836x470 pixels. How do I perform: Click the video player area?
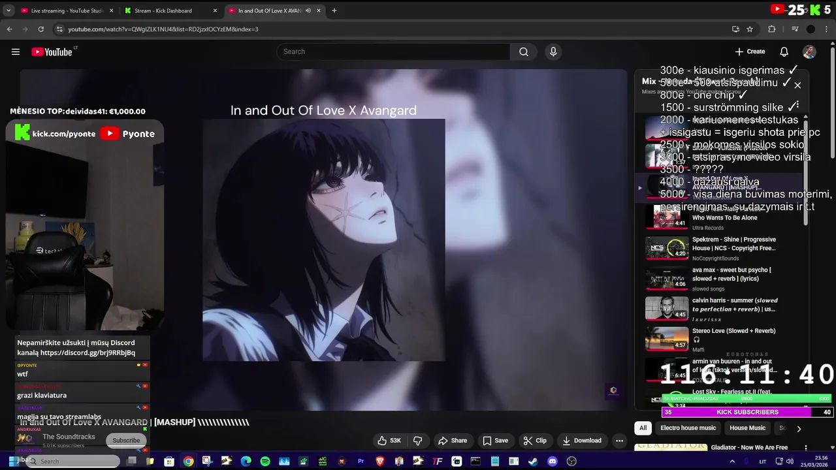pyautogui.click(x=323, y=240)
